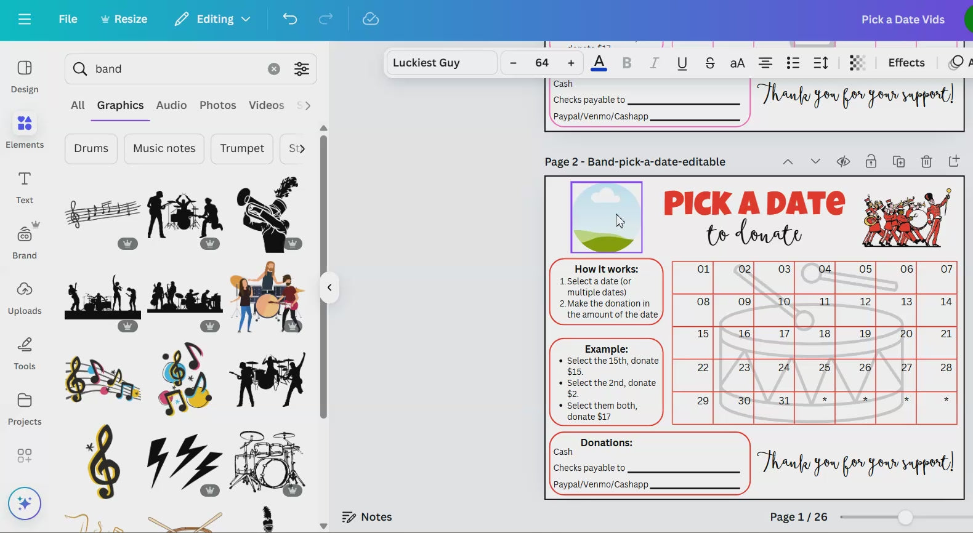Open text color picker icon

599,63
